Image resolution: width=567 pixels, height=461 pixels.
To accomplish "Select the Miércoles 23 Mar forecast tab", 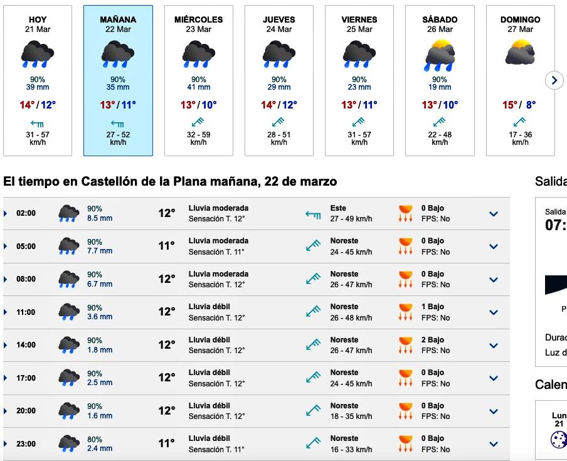I will (x=198, y=80).
